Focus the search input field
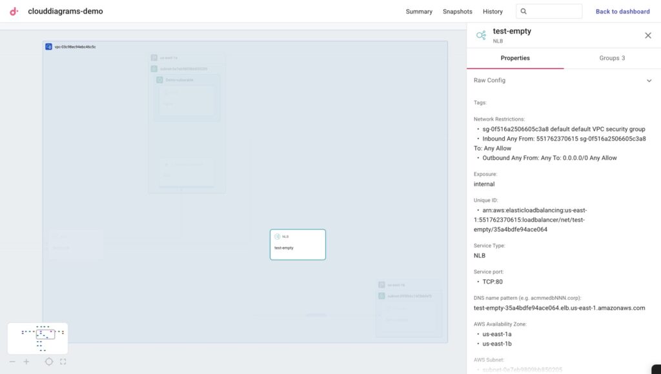661x374 pixels. pyautogui.click(x=554, y=11)
